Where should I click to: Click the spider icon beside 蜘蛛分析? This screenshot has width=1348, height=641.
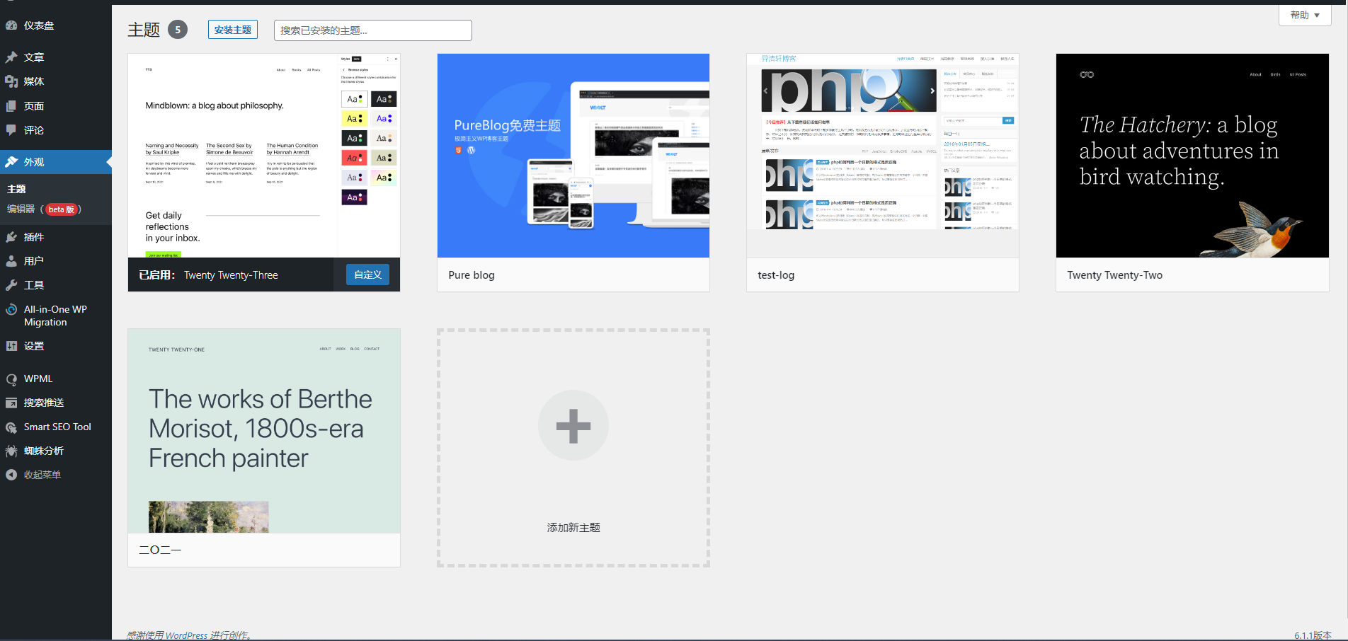coord(11,451)
